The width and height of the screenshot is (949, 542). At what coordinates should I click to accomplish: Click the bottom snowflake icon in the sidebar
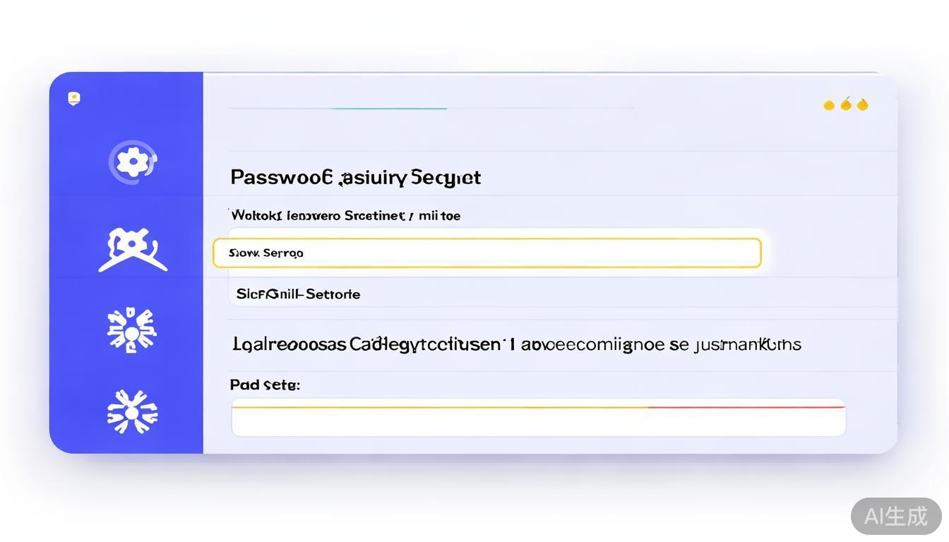click(132, 412)
